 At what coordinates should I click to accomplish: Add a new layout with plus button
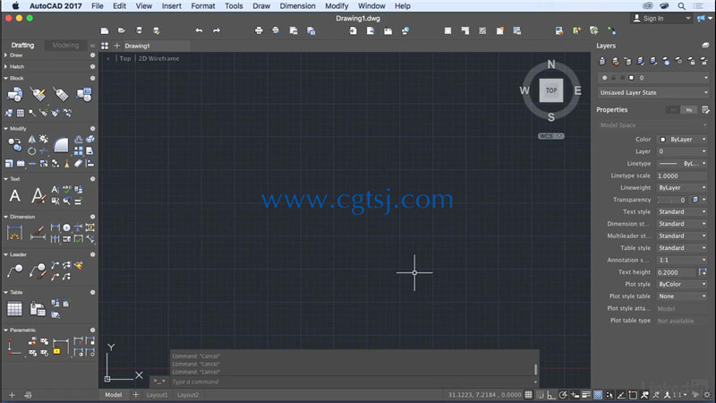(136, 395)
